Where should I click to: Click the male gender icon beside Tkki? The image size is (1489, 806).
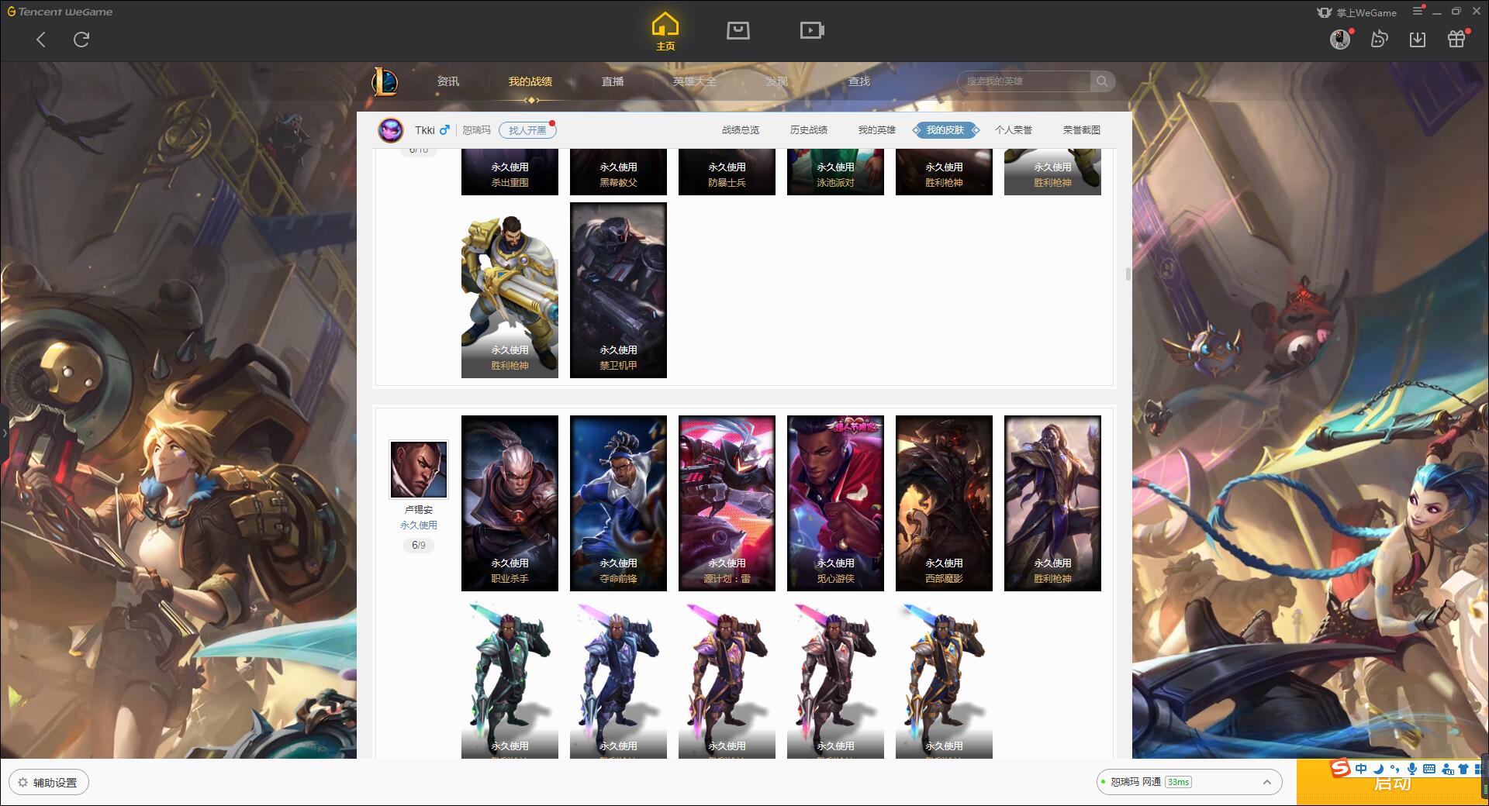444,130
